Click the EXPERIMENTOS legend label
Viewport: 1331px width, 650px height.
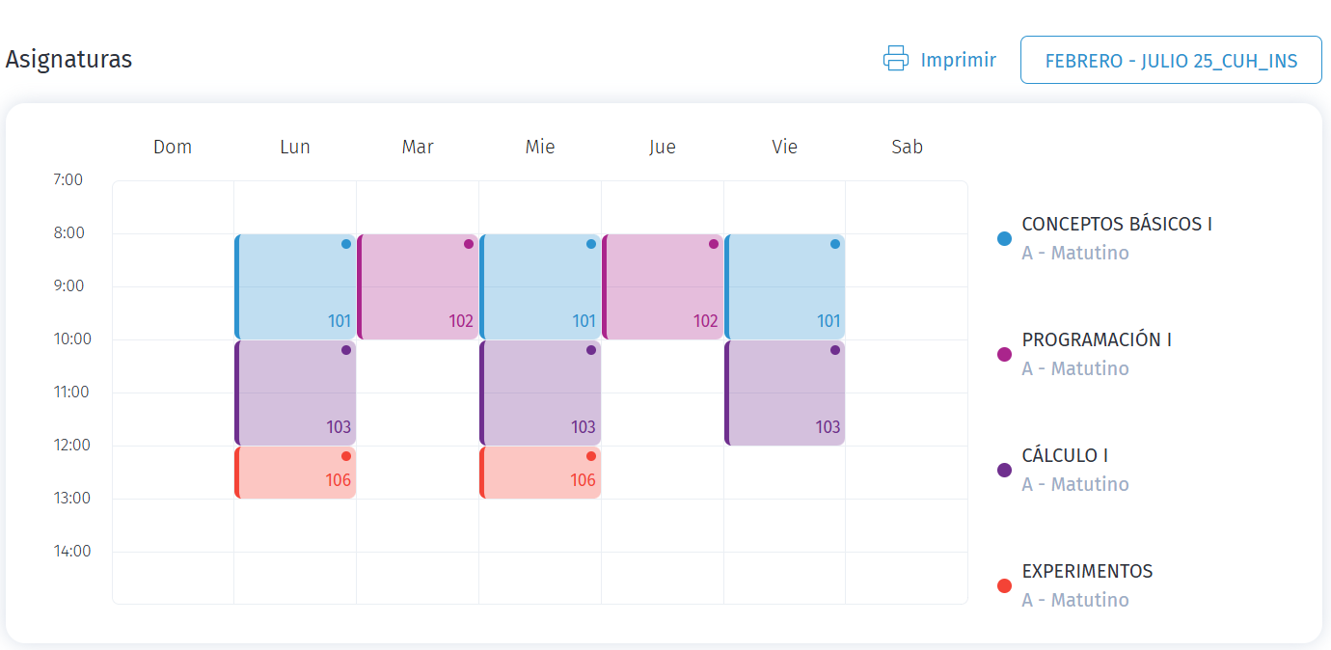coord(1087,571)
